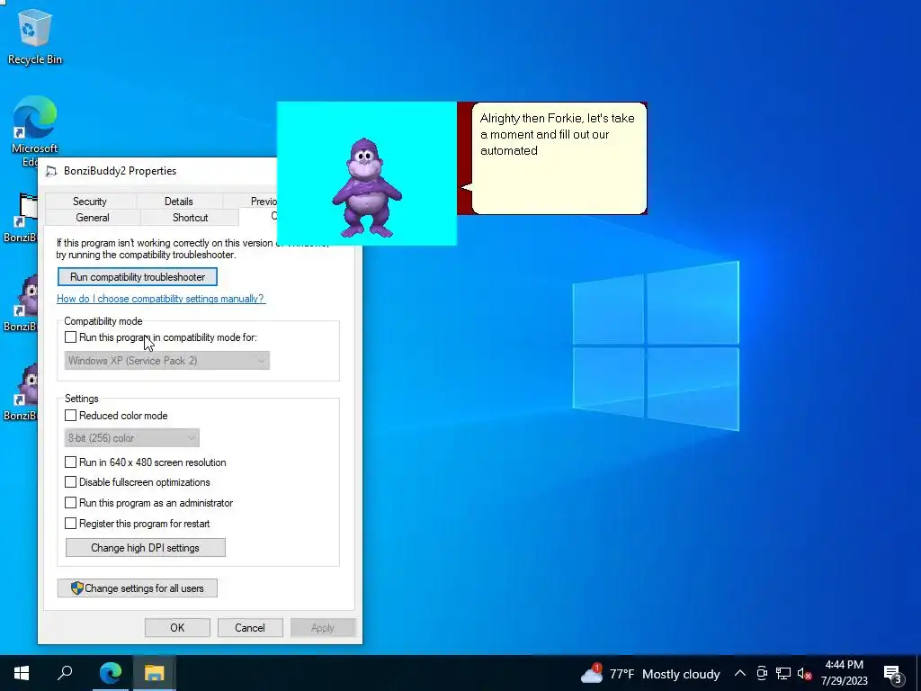Click the BonziBuddy2 Properties title bar

point(158,171)
